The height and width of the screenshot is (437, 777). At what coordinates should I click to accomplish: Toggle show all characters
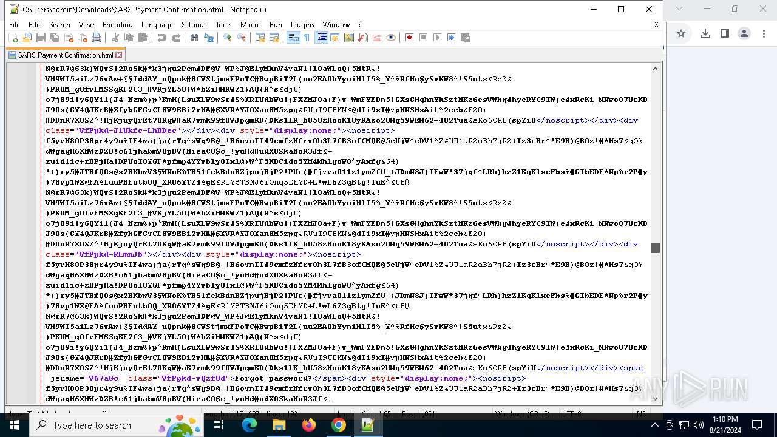point(307,38)
